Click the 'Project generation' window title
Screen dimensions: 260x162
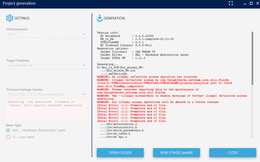pyautogui.click(x=19, y=3)
